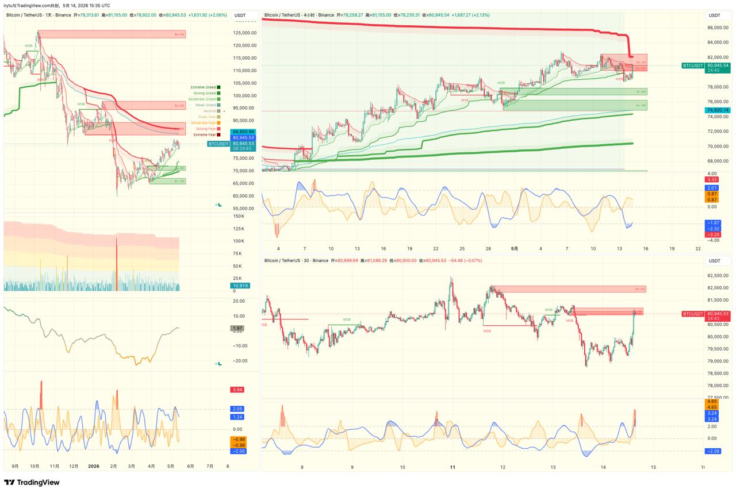Viewport: 736px width, 493px height.
Task: Click the 30-minute chart title Bitcoin / TetherUS
Action: 296,260
